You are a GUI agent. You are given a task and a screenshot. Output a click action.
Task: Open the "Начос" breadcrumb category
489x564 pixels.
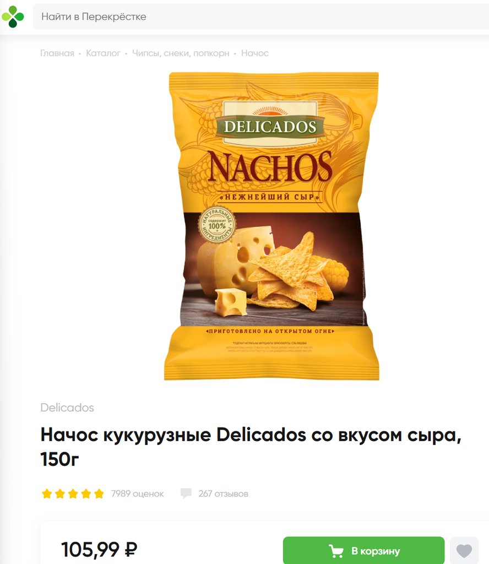(255, 53)
